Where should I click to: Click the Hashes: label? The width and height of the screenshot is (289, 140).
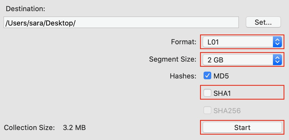[x=183, y=76]
